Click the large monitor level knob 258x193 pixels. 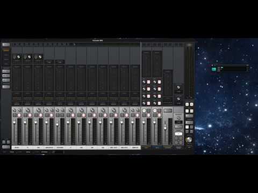189,140
